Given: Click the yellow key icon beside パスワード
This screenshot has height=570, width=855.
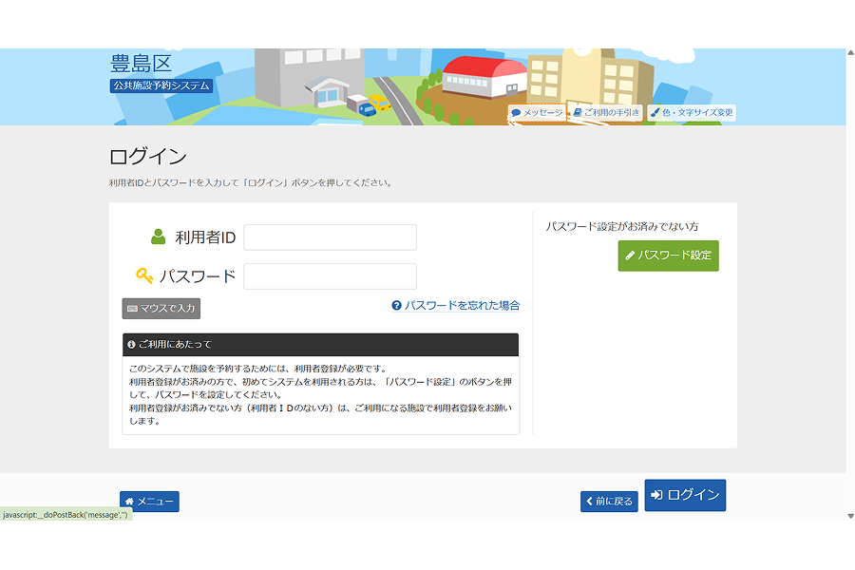Looking at the screenshot, I should (144, 276).
